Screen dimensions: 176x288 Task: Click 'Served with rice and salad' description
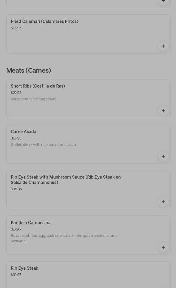coord(33,99)
